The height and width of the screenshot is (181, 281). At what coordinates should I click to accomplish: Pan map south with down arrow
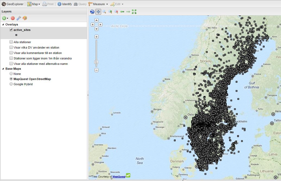pyautogui.click(x=96, y=29)
